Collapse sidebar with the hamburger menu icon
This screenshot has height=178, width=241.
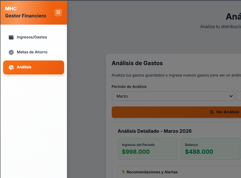click(x=58, y=12)
